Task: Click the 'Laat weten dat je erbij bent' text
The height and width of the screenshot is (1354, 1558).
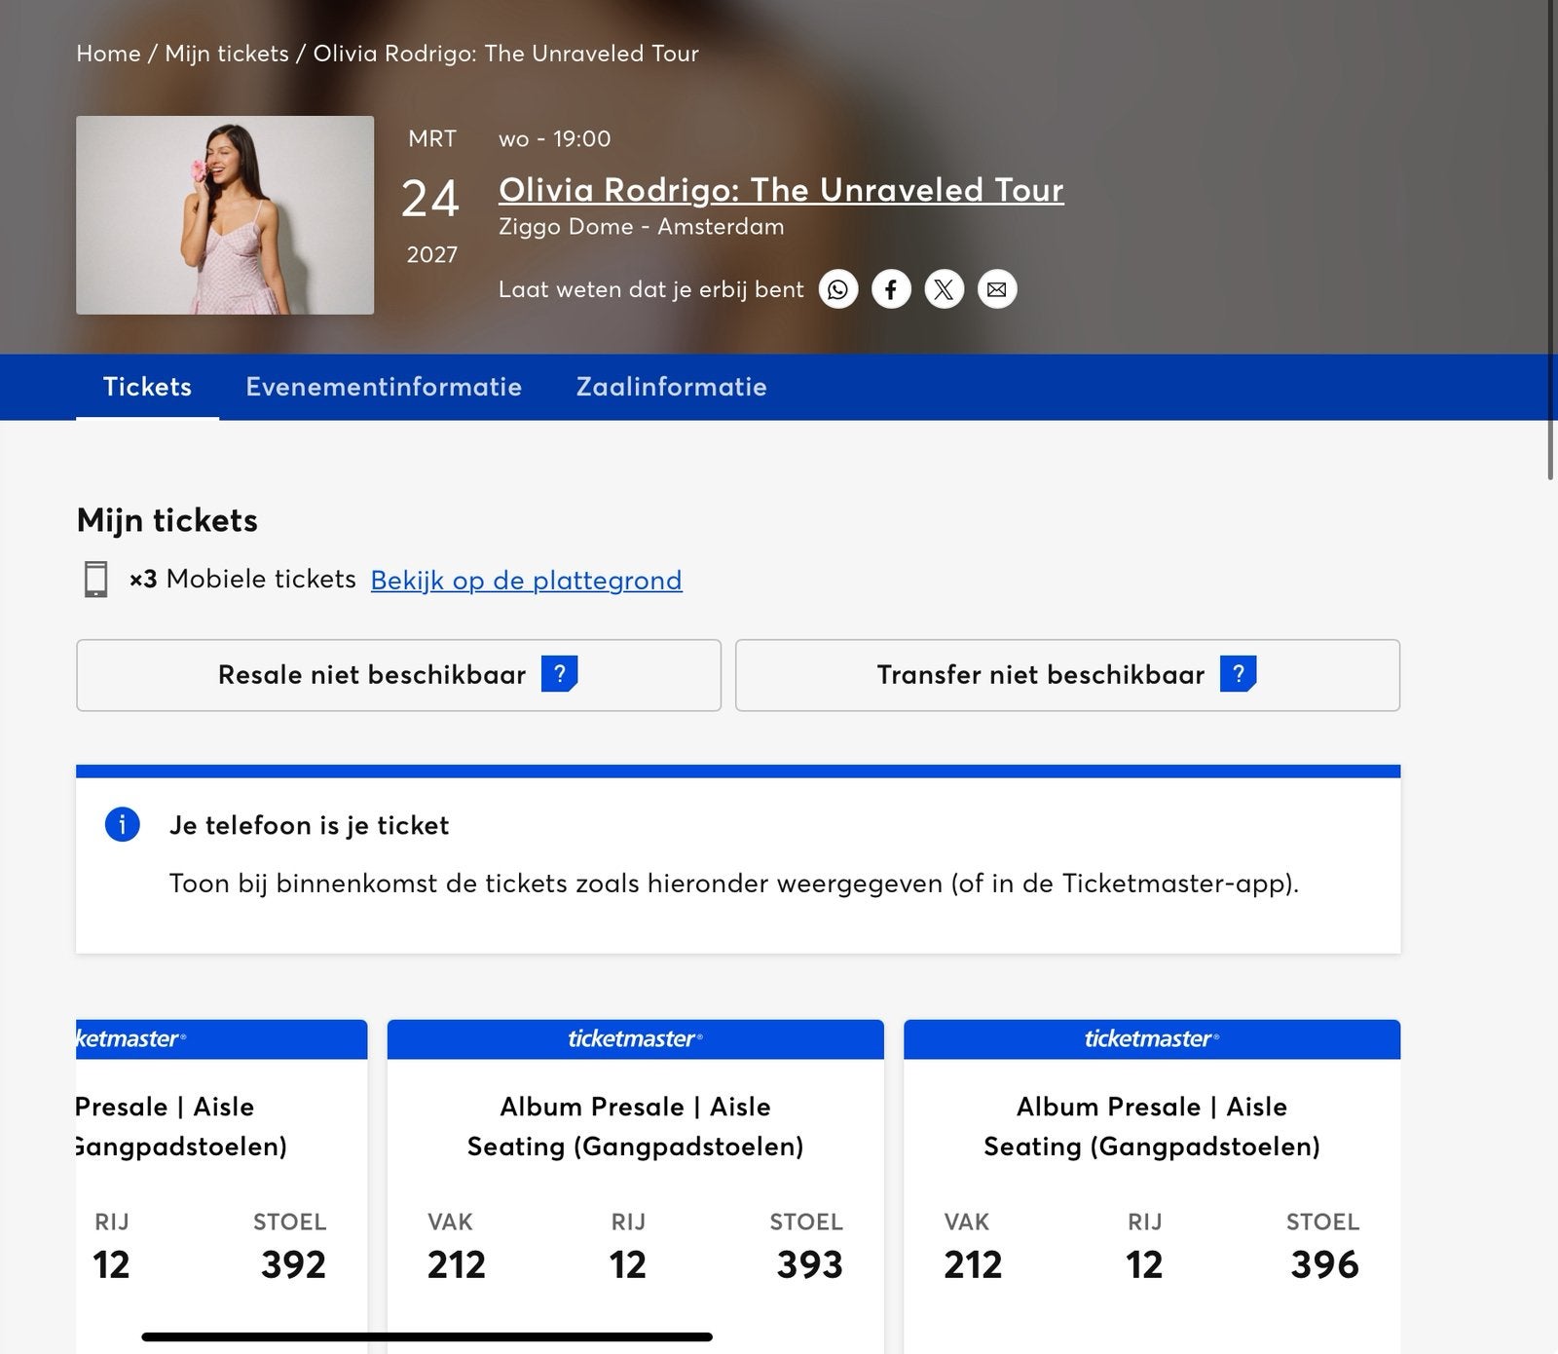Action: [x=650, y=289]
